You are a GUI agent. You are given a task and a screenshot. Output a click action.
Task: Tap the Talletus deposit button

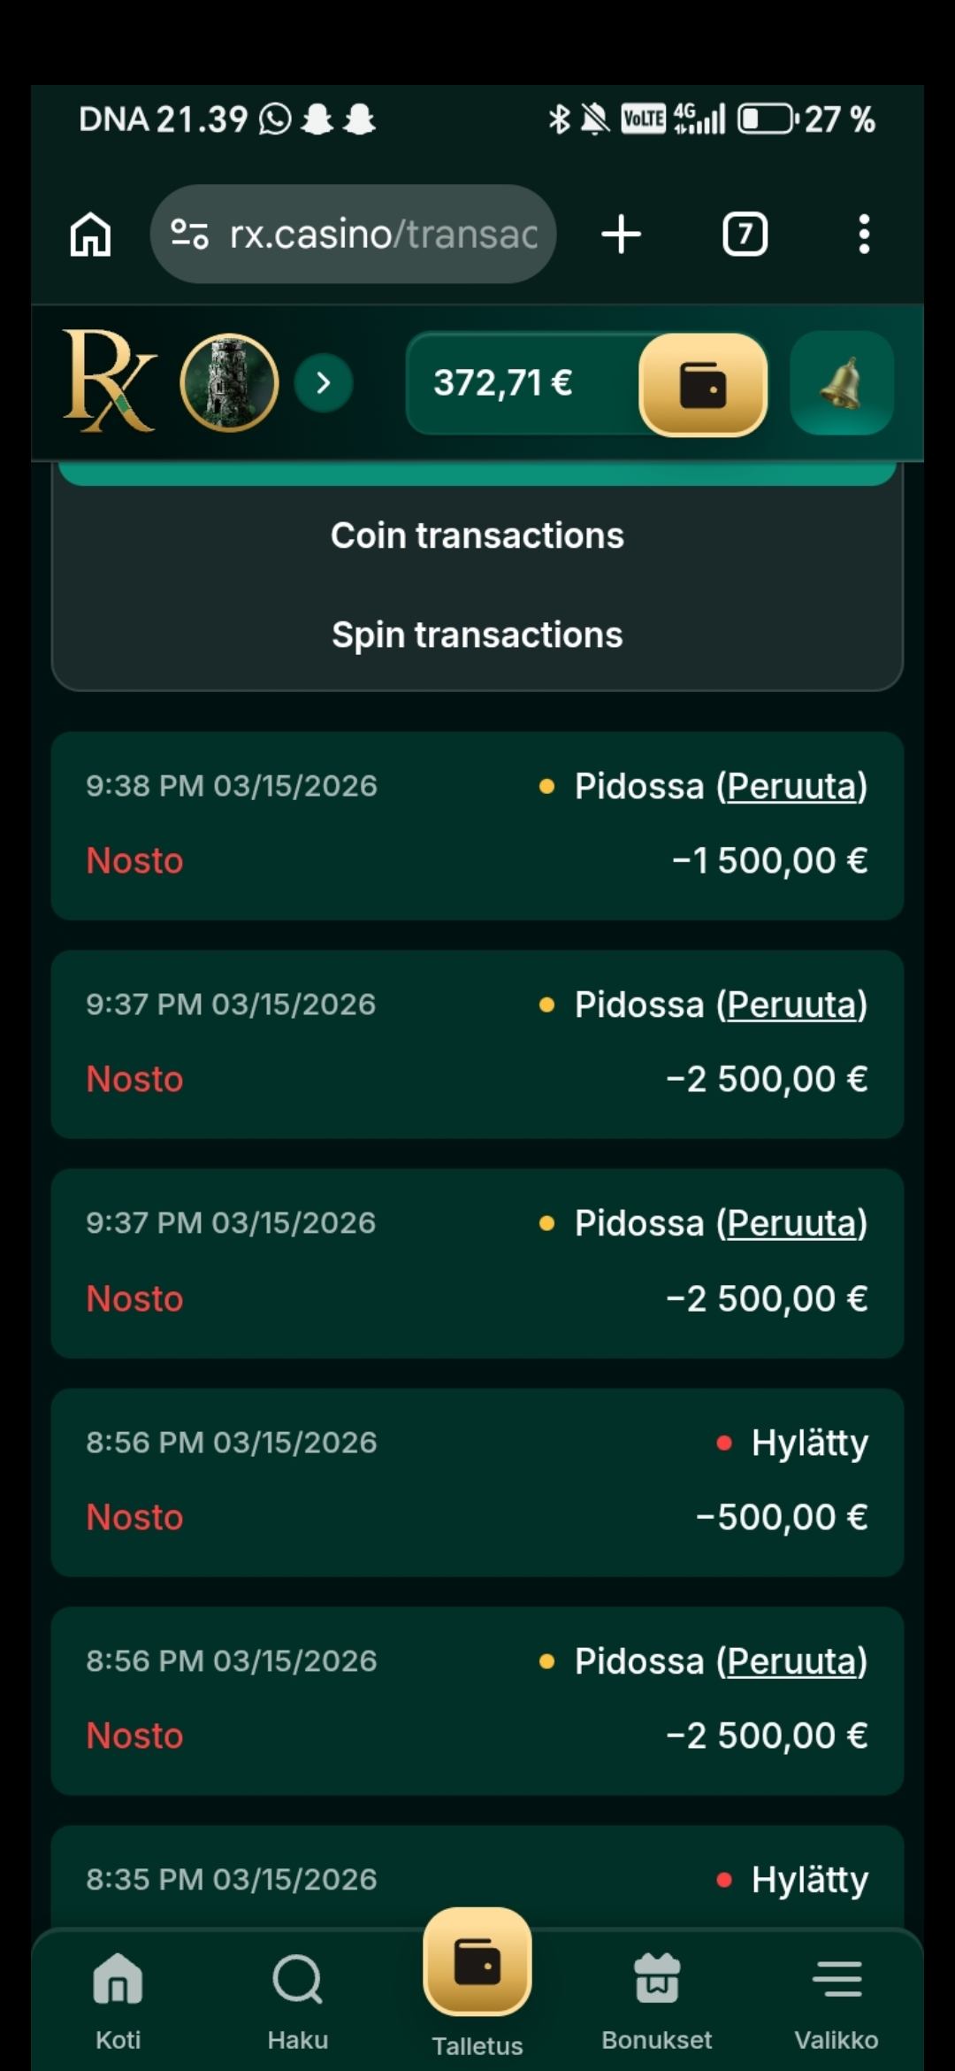point(477,1982)
